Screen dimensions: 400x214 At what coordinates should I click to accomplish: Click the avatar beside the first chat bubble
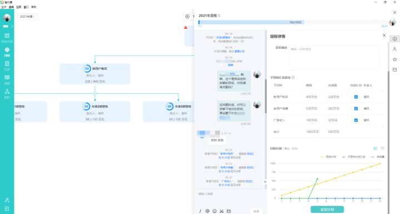coord(257,74)
